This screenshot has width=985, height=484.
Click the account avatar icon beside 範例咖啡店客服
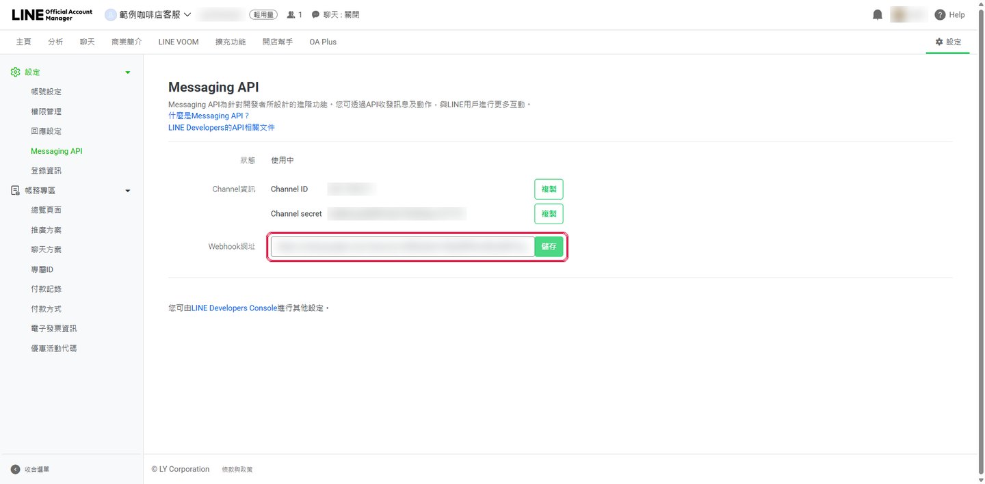click(x=111, y=14)
